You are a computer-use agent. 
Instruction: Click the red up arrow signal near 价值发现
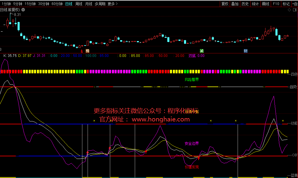199,158
